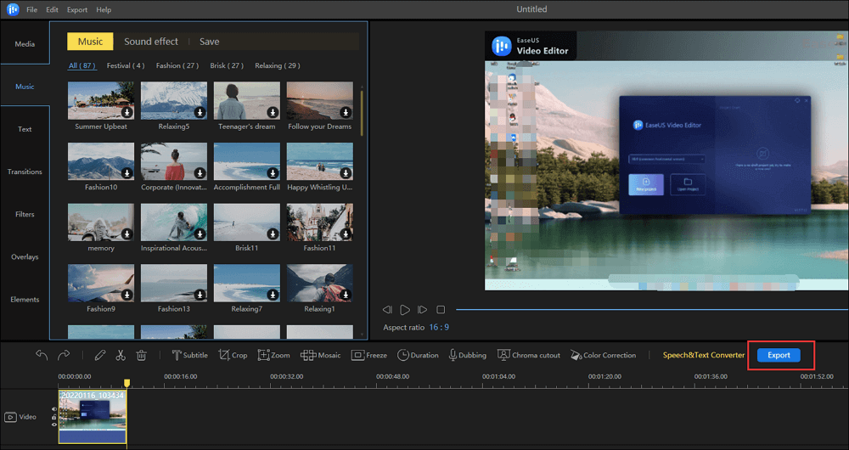Click the Undo arrow in the toolbar
849x450 pixels.
pyautogui.click(x=42, y=355)
